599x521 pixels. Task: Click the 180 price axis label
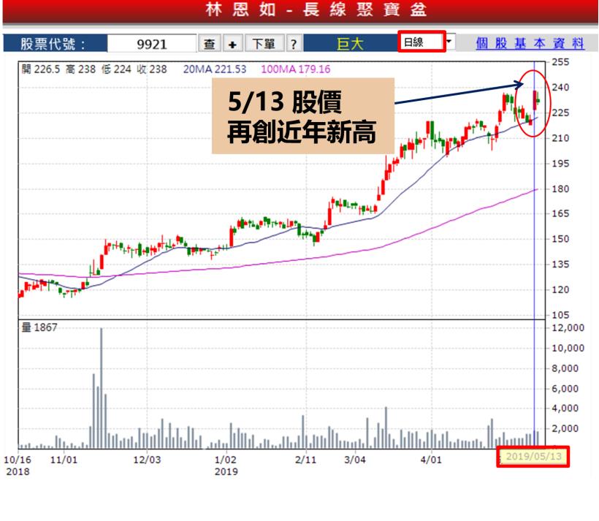pos(560,189)
